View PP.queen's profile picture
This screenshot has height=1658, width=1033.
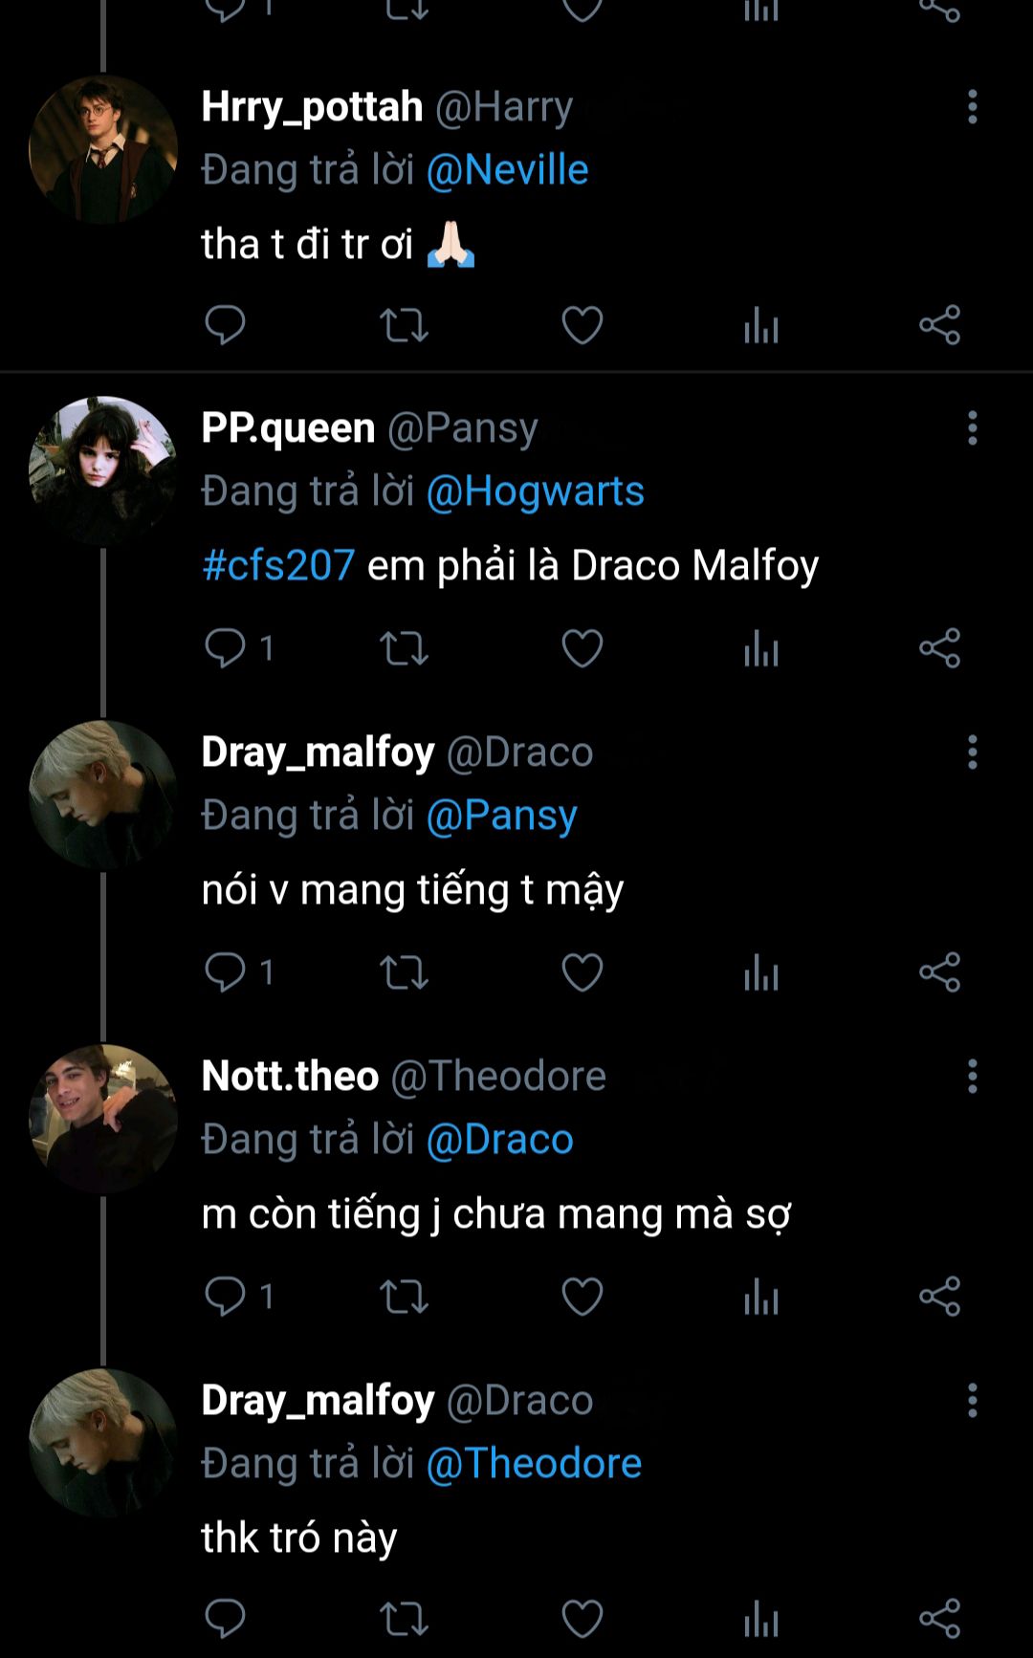click(103, 469)
